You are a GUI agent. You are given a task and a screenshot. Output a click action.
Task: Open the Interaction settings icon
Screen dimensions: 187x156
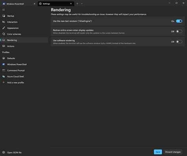pyautogui.click(x=4, y=22)
